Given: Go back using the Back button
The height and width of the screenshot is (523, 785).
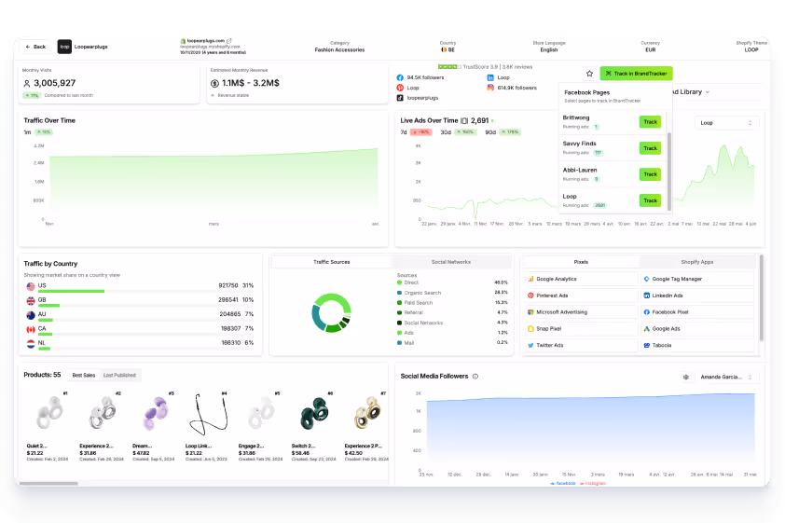Looking at the screenshot, I should point(35,47).
